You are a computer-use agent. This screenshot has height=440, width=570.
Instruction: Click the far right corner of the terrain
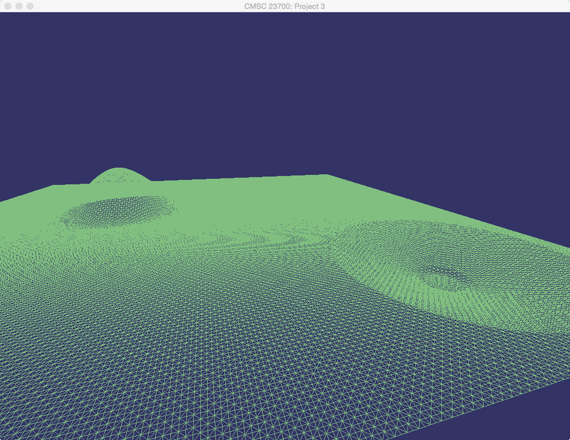coord(326,176)
